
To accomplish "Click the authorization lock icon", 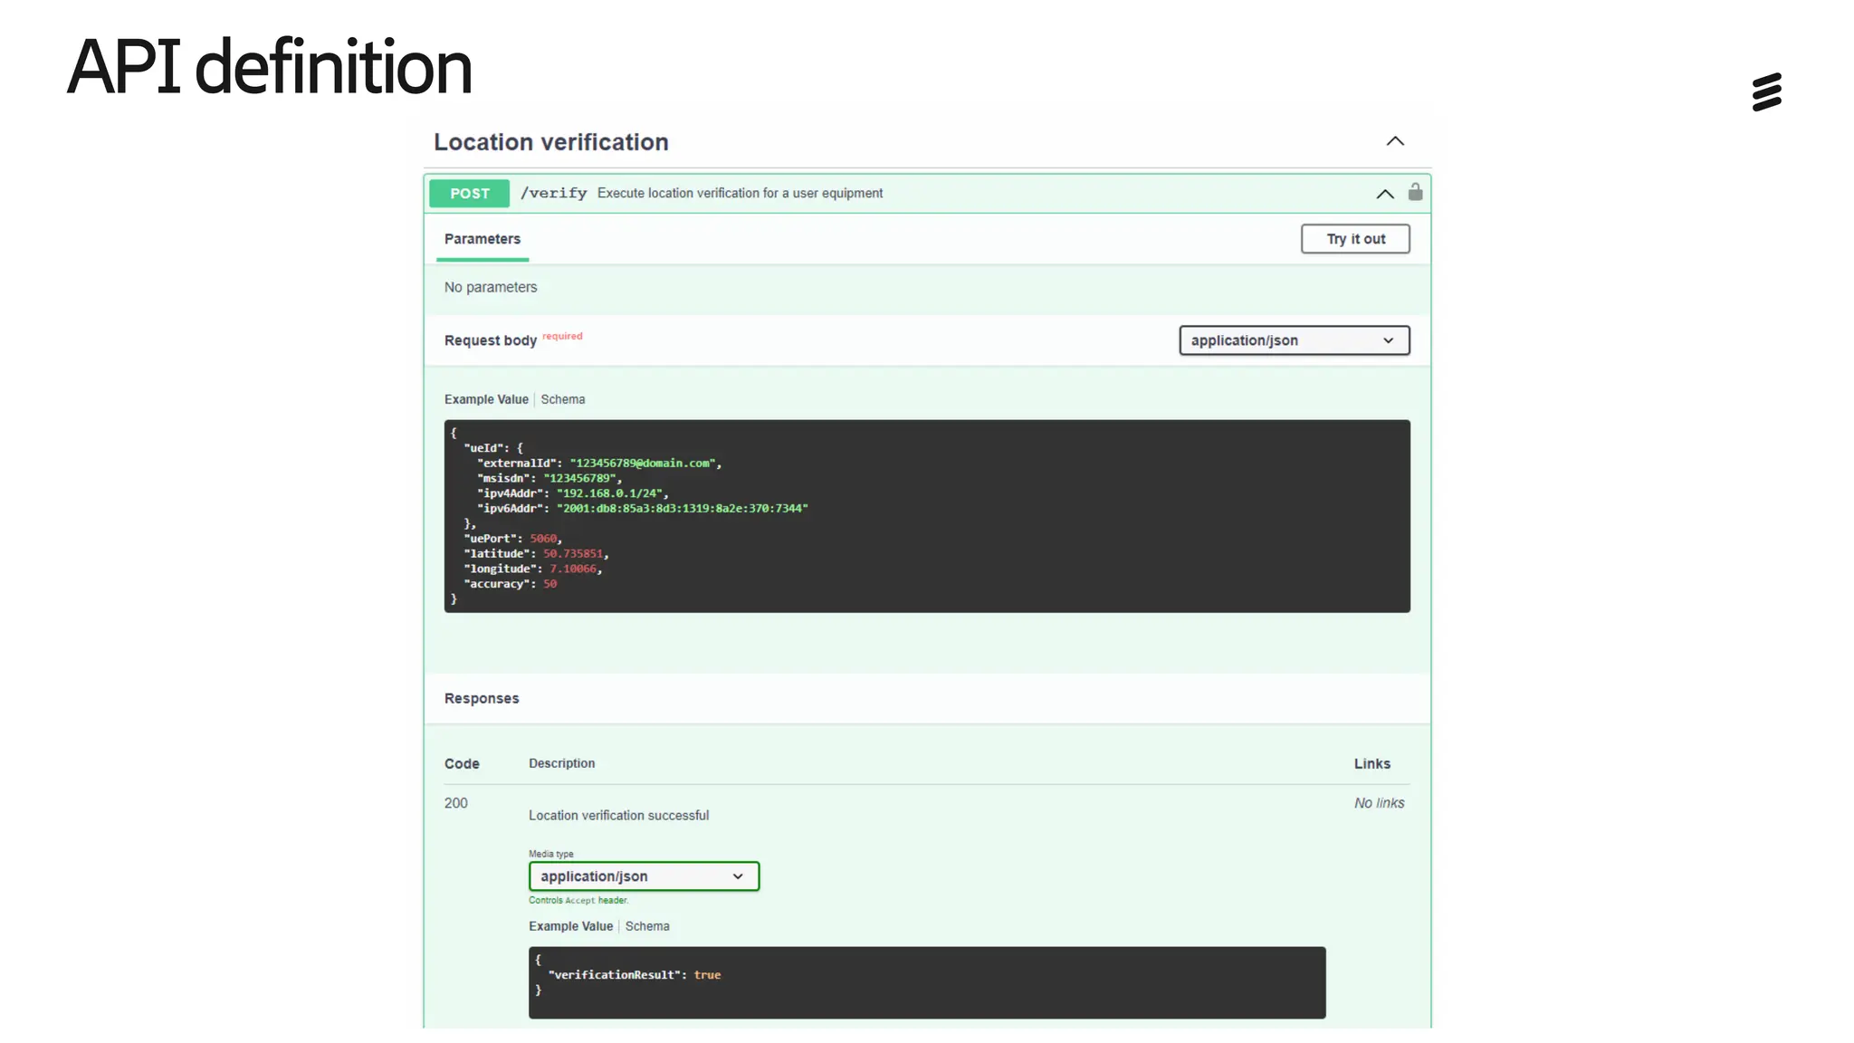I will point(1415,192).
